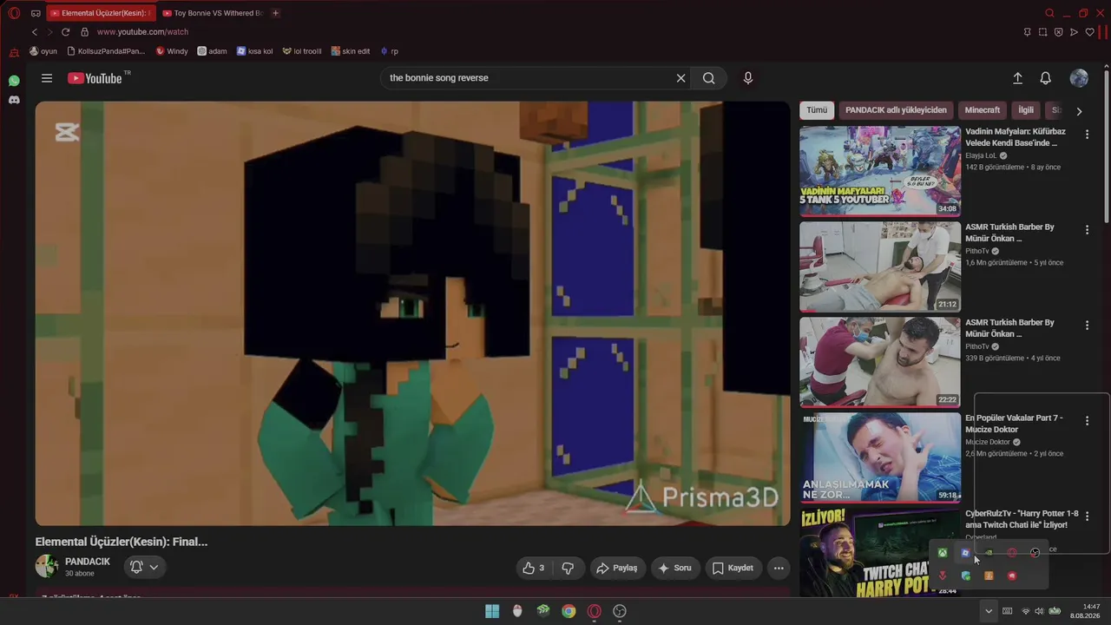Open options for first ASMR Turkish Barber video
This screenshot has width=1111, height=625.
(x=1087, y=230)
